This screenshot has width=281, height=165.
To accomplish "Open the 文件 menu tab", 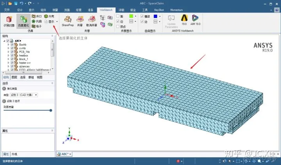I will click(7, 10).
